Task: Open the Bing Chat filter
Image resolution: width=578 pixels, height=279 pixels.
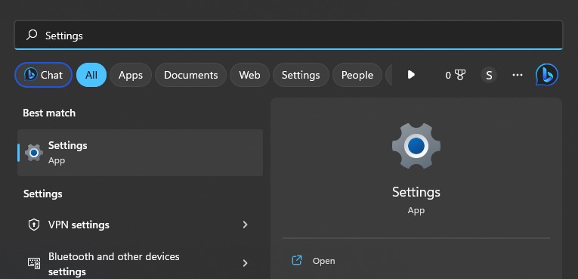Action: pos(44,75)
